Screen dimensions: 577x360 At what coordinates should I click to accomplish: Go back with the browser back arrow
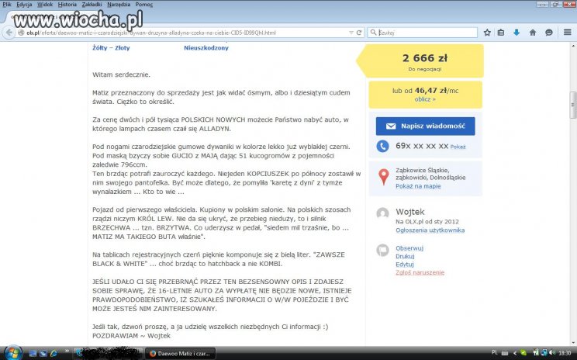9,33
